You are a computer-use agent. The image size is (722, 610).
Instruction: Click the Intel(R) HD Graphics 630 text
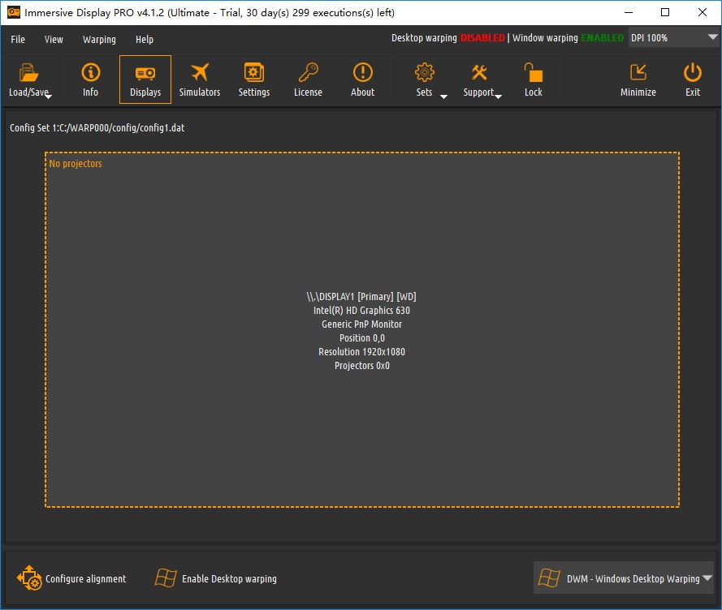(x=362, y=311)
